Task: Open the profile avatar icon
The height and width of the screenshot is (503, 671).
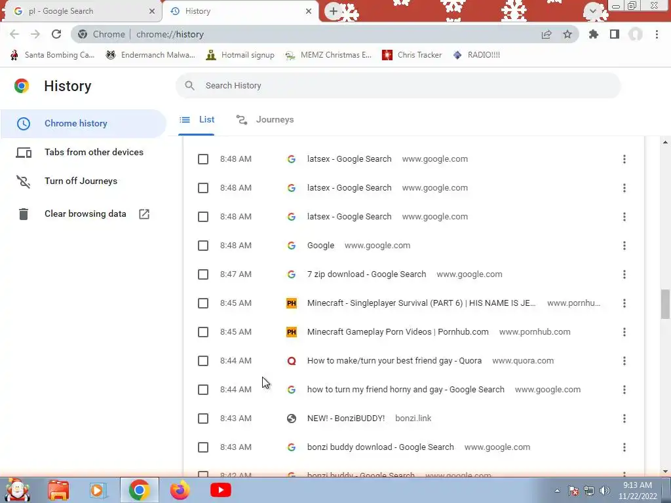Action: [x=636, y=34]
